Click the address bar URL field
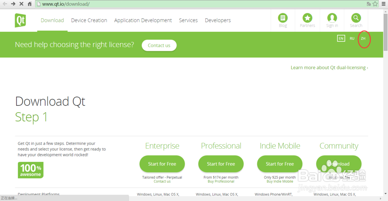The height and width of the screenshot is (201, 388). click(203, 4)
